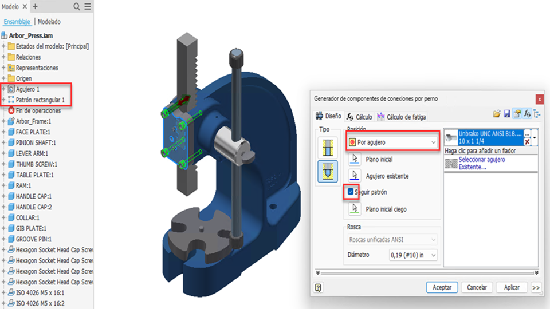Click HANDLE CAP:2 in the browser
The width and height of the screenshot is (550, 309).
tap(34, 207)
